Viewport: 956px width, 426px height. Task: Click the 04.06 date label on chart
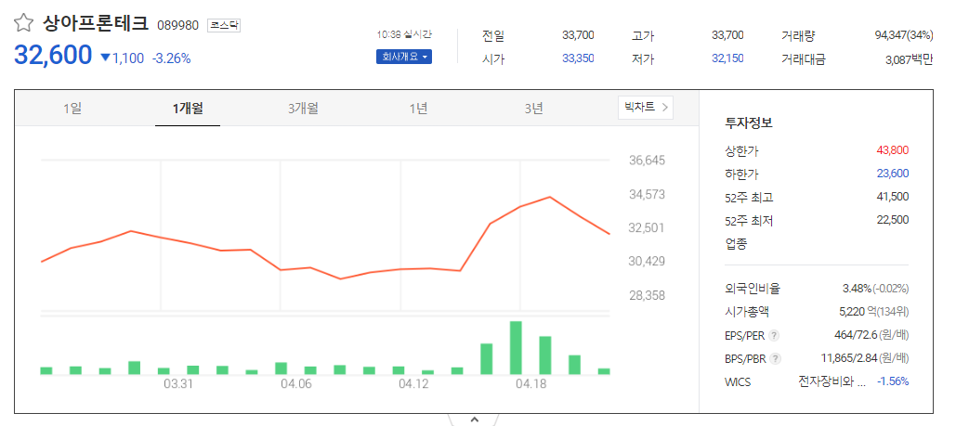[x=296, y=384]
